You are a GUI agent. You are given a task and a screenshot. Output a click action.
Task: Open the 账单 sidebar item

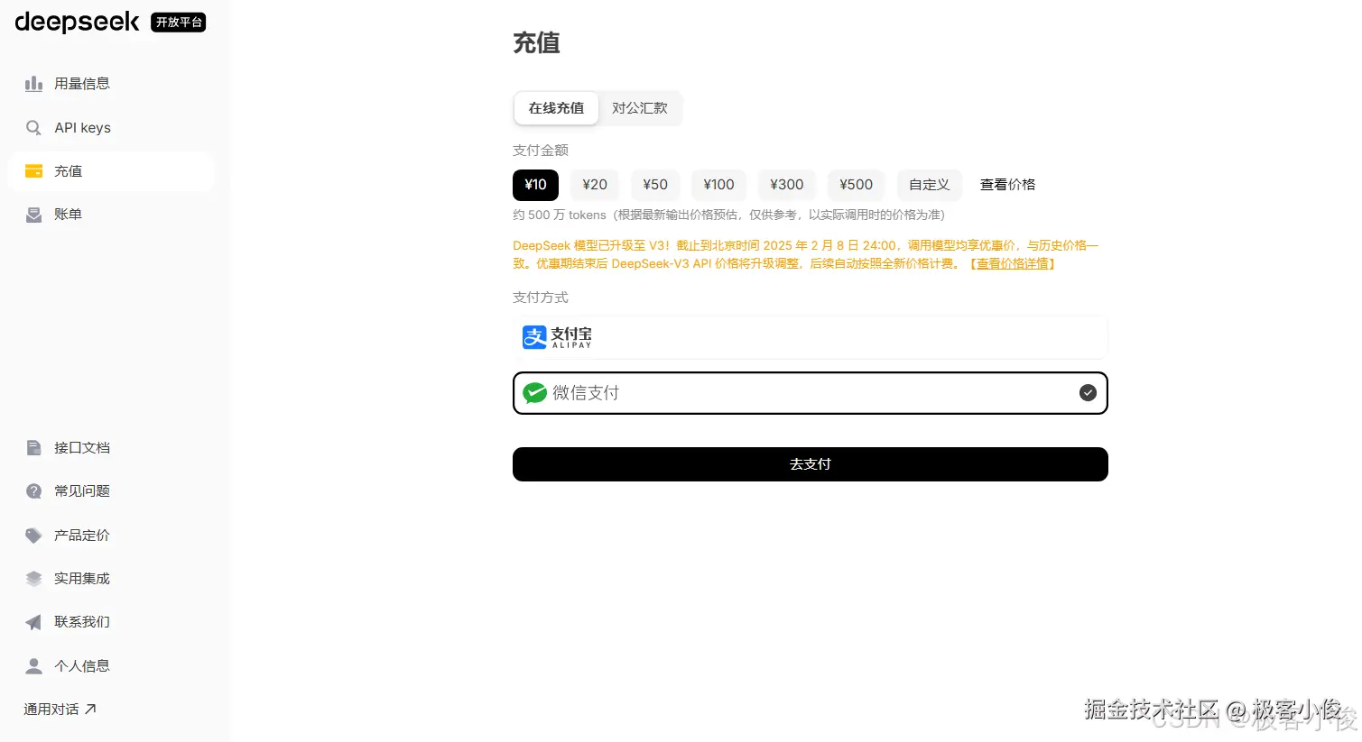click(111, 215)
